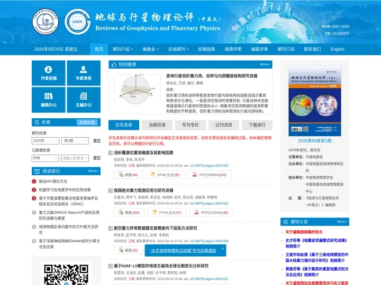Viewport: 381px width, 285px height.
Task: Click More+ in the 特别推荐 panel
Action: [265, 64]
